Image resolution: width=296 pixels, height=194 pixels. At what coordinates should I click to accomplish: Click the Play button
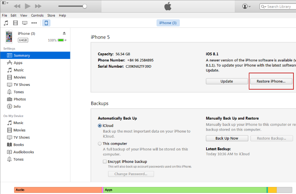[x=27, y=6]
